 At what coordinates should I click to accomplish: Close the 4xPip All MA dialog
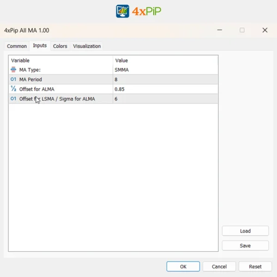pos(265,30)
